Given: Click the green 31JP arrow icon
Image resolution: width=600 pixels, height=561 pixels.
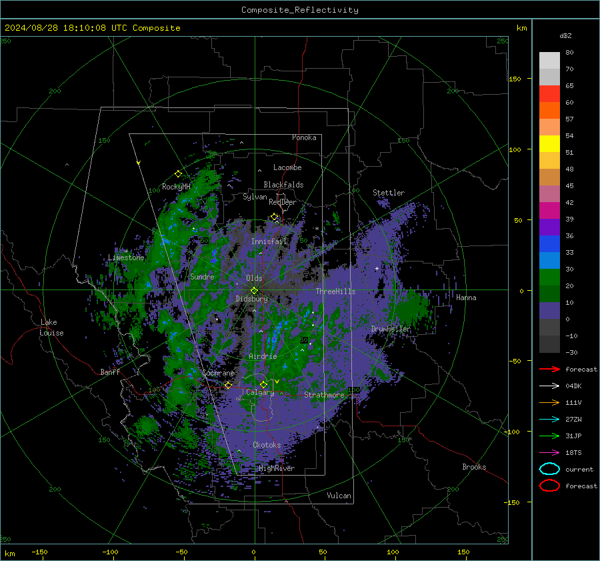Looking at the screenshot, I should 549,436.
